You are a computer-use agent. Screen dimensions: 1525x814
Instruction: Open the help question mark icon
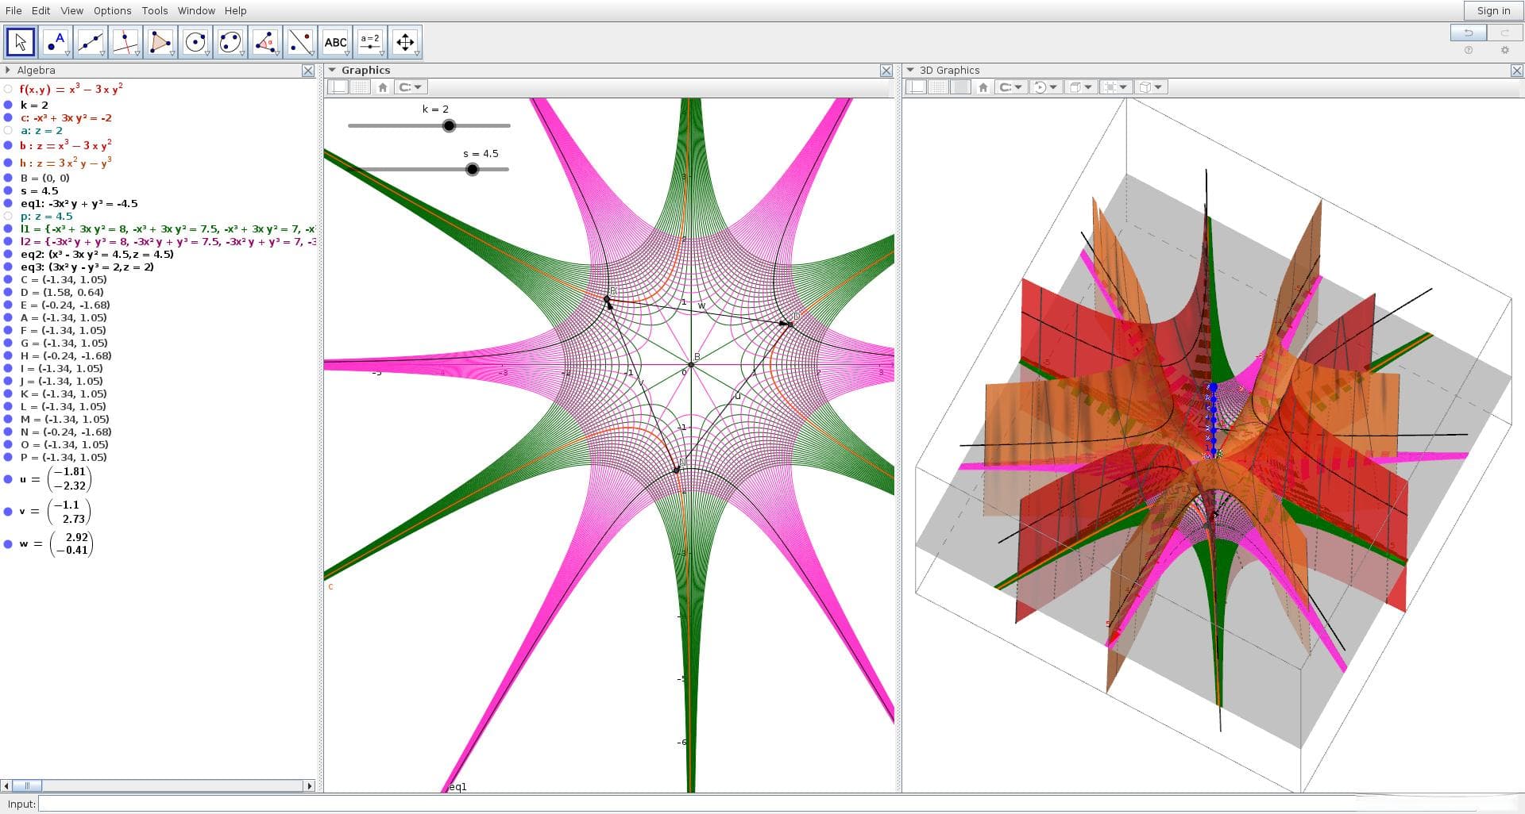click(1468, 50)
